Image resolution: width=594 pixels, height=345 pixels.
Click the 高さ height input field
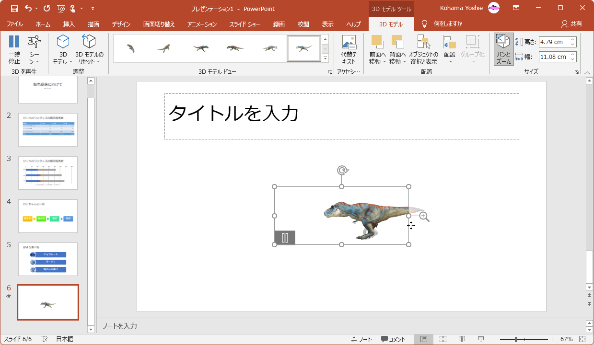[553, 42]
